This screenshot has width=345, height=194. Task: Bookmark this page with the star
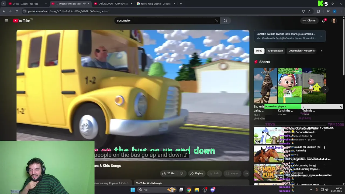point(309,11)
